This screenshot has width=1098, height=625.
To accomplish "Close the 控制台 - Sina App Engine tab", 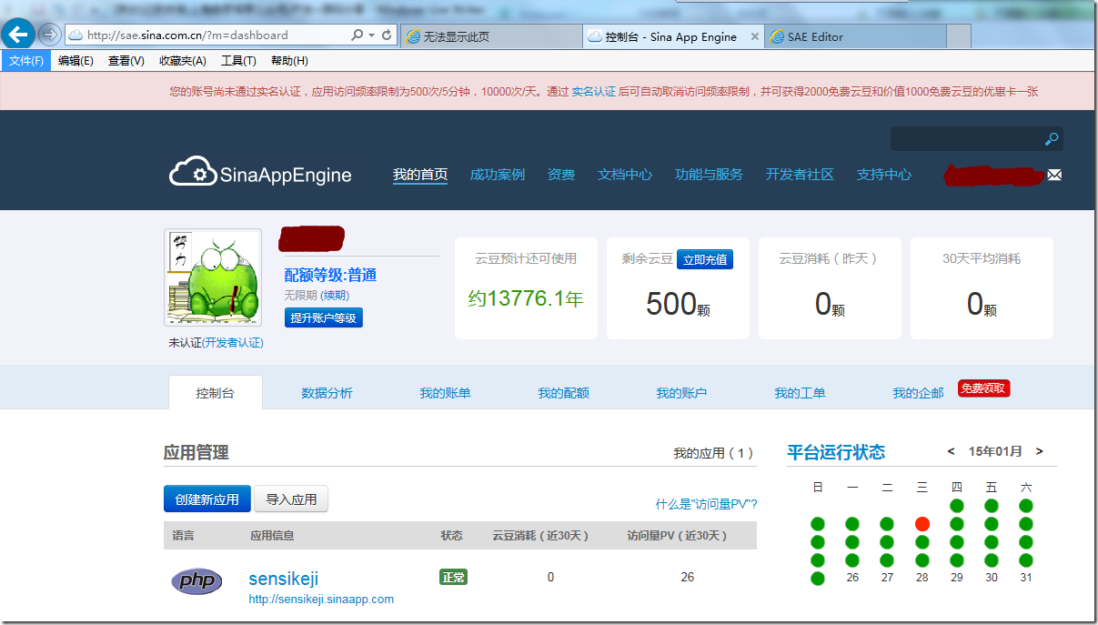I will tap(754, 36).
